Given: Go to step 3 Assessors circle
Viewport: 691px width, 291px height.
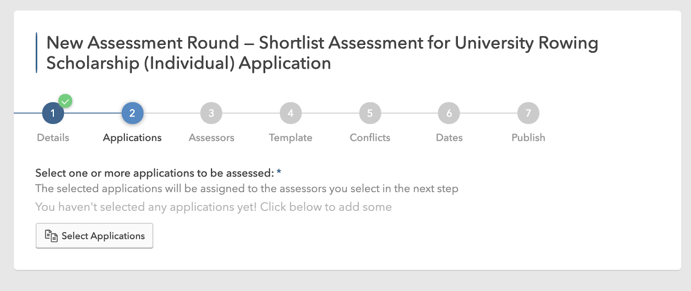Looking at the screenshot, I should [211, 113].
